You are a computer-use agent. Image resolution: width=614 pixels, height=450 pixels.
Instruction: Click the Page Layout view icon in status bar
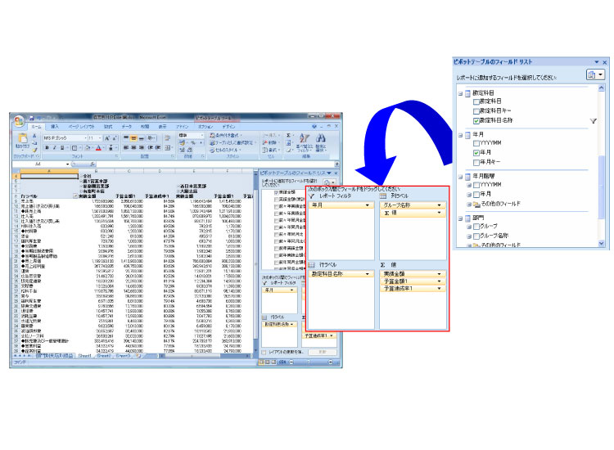(268, 362)
